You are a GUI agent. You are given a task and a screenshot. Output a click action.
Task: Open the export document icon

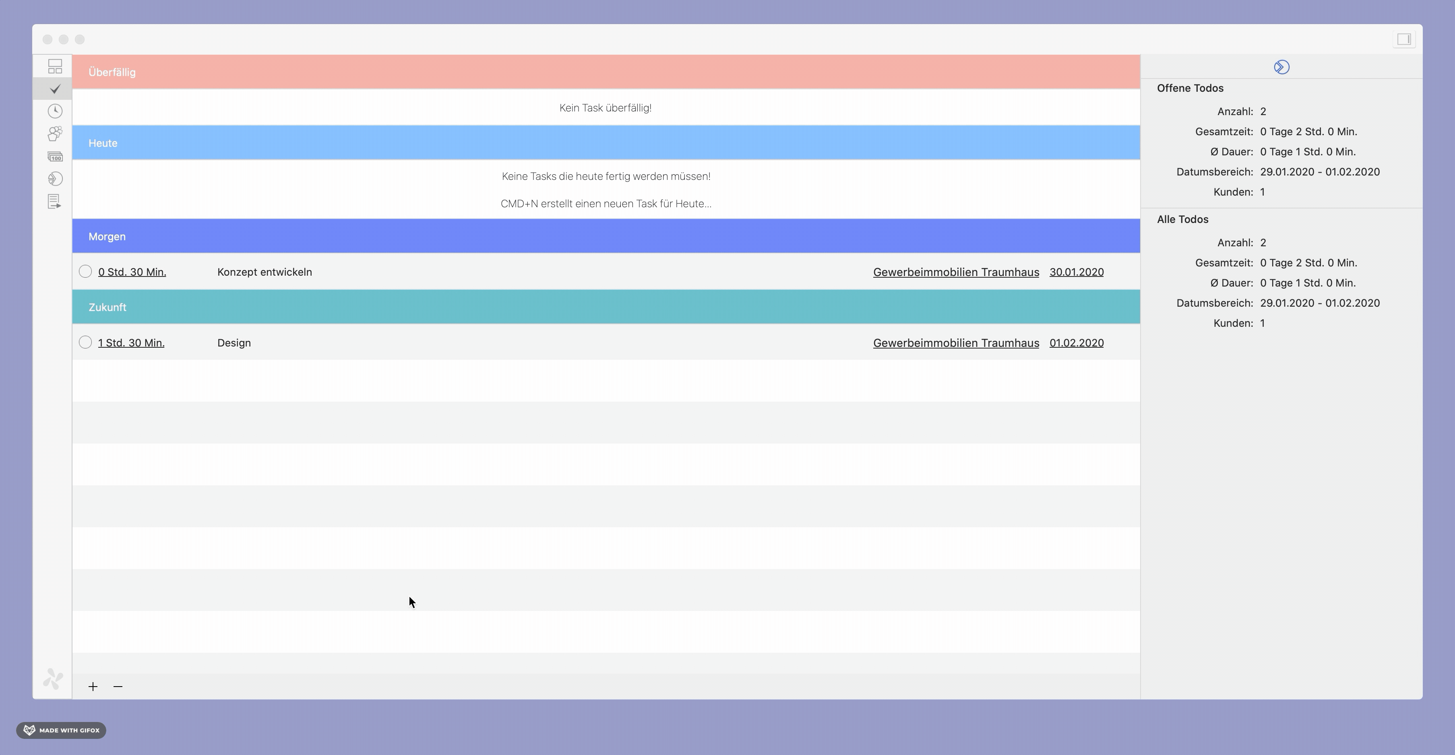tap(55, 202)
